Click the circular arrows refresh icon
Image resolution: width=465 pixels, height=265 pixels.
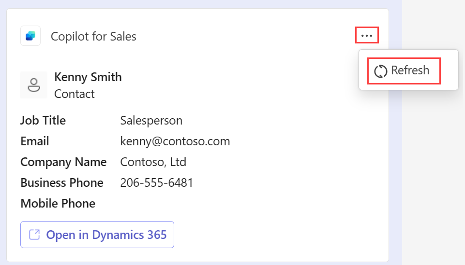click(381, 71)
